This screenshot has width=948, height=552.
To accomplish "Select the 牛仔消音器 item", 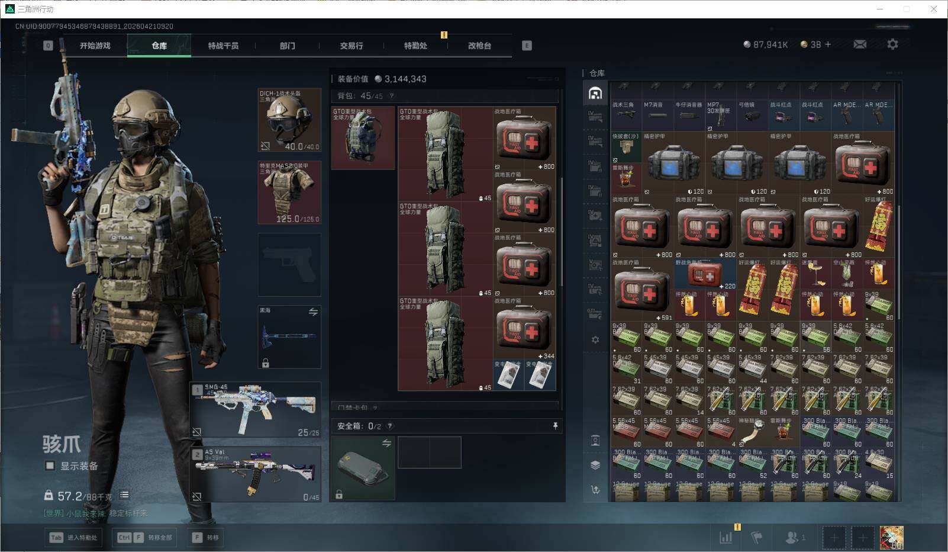I will 689,115.
